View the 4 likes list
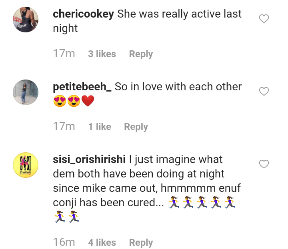This screenshot has width=288, height=249. [x=102, y=243]
